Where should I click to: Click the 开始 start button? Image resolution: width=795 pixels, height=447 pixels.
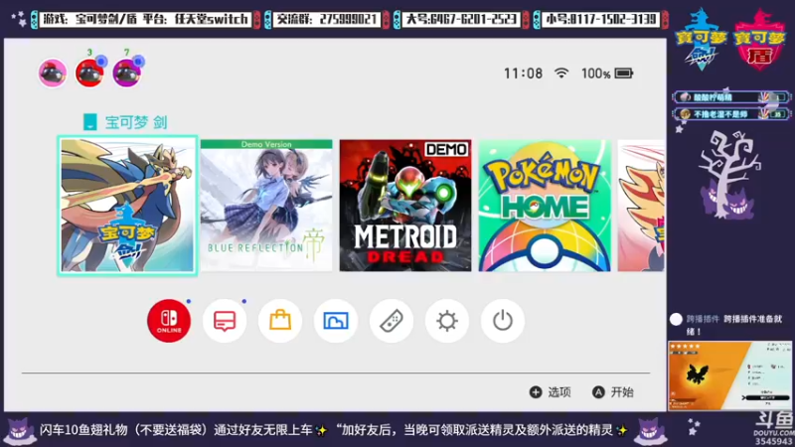613,391
